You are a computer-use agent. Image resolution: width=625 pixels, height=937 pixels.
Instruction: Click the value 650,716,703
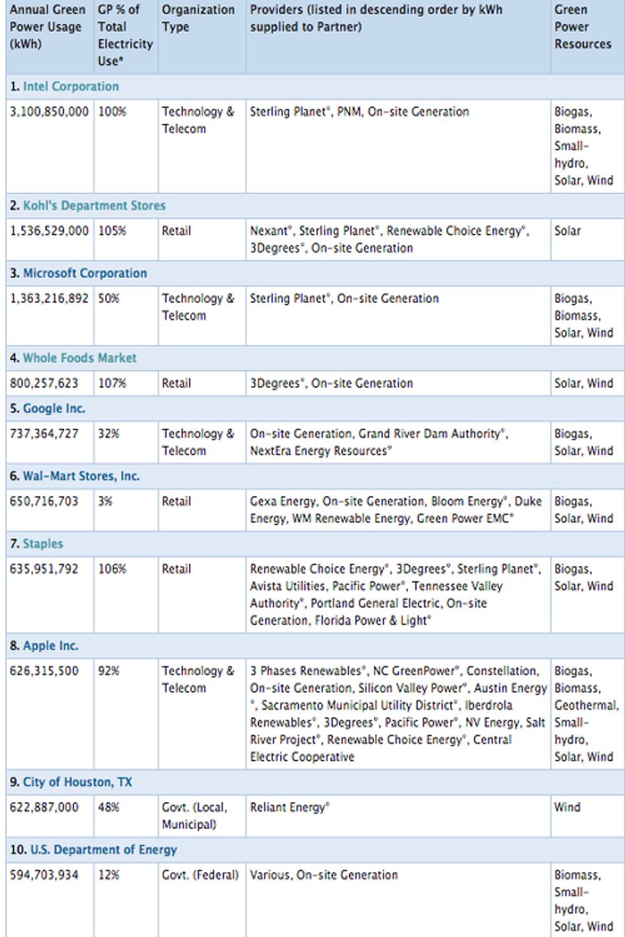click(44, 501)
